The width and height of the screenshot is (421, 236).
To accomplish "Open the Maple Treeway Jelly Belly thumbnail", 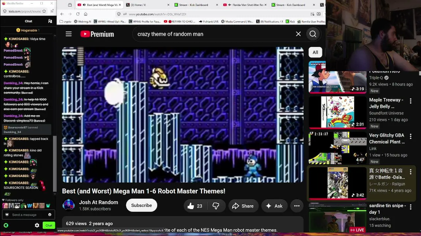I will pos(337,112).
